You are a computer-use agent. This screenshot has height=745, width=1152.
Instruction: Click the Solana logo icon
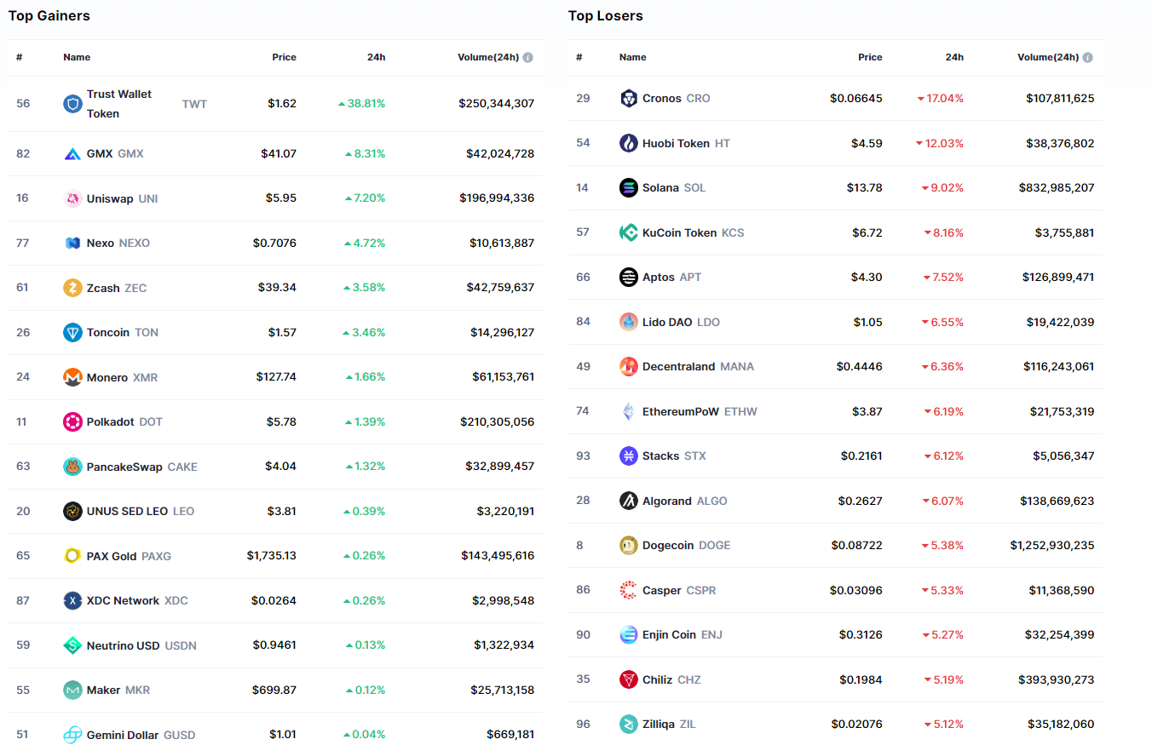pyautogui.click(x=629, y=187)
